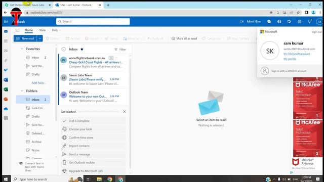Open the Welcome to your new Outlook email
Screen dimensions: 324x182
click(x=94, y=97)
